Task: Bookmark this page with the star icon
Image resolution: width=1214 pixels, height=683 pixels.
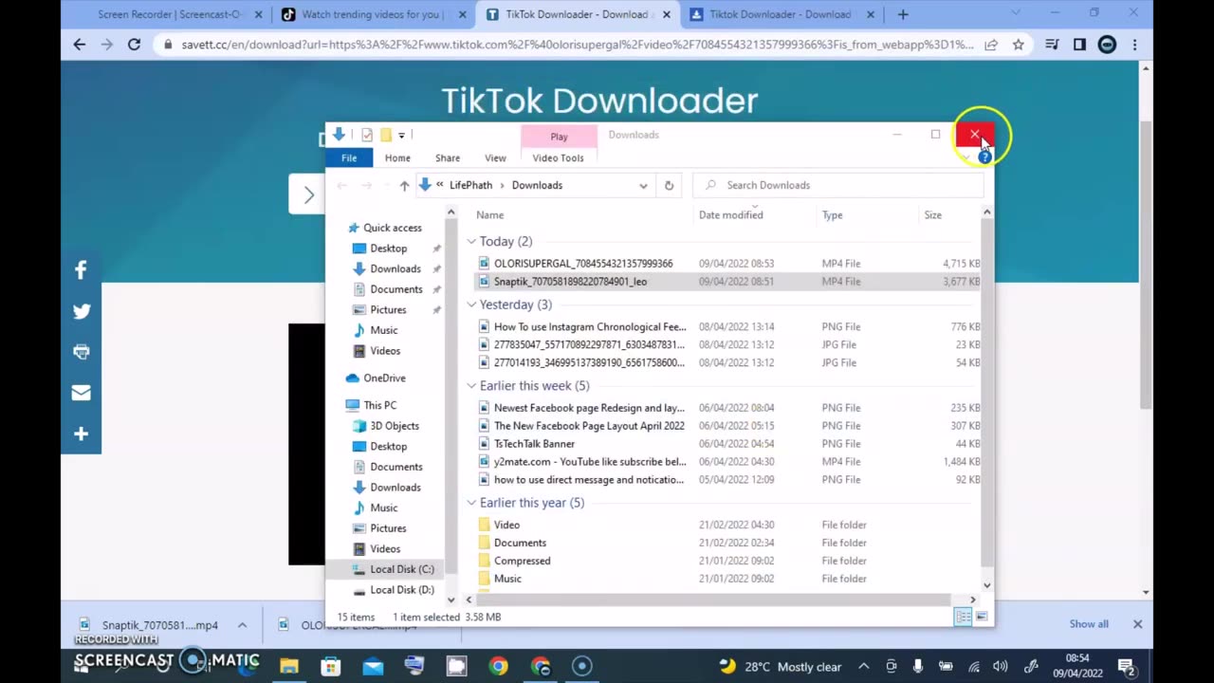Action: [1018, 45]
